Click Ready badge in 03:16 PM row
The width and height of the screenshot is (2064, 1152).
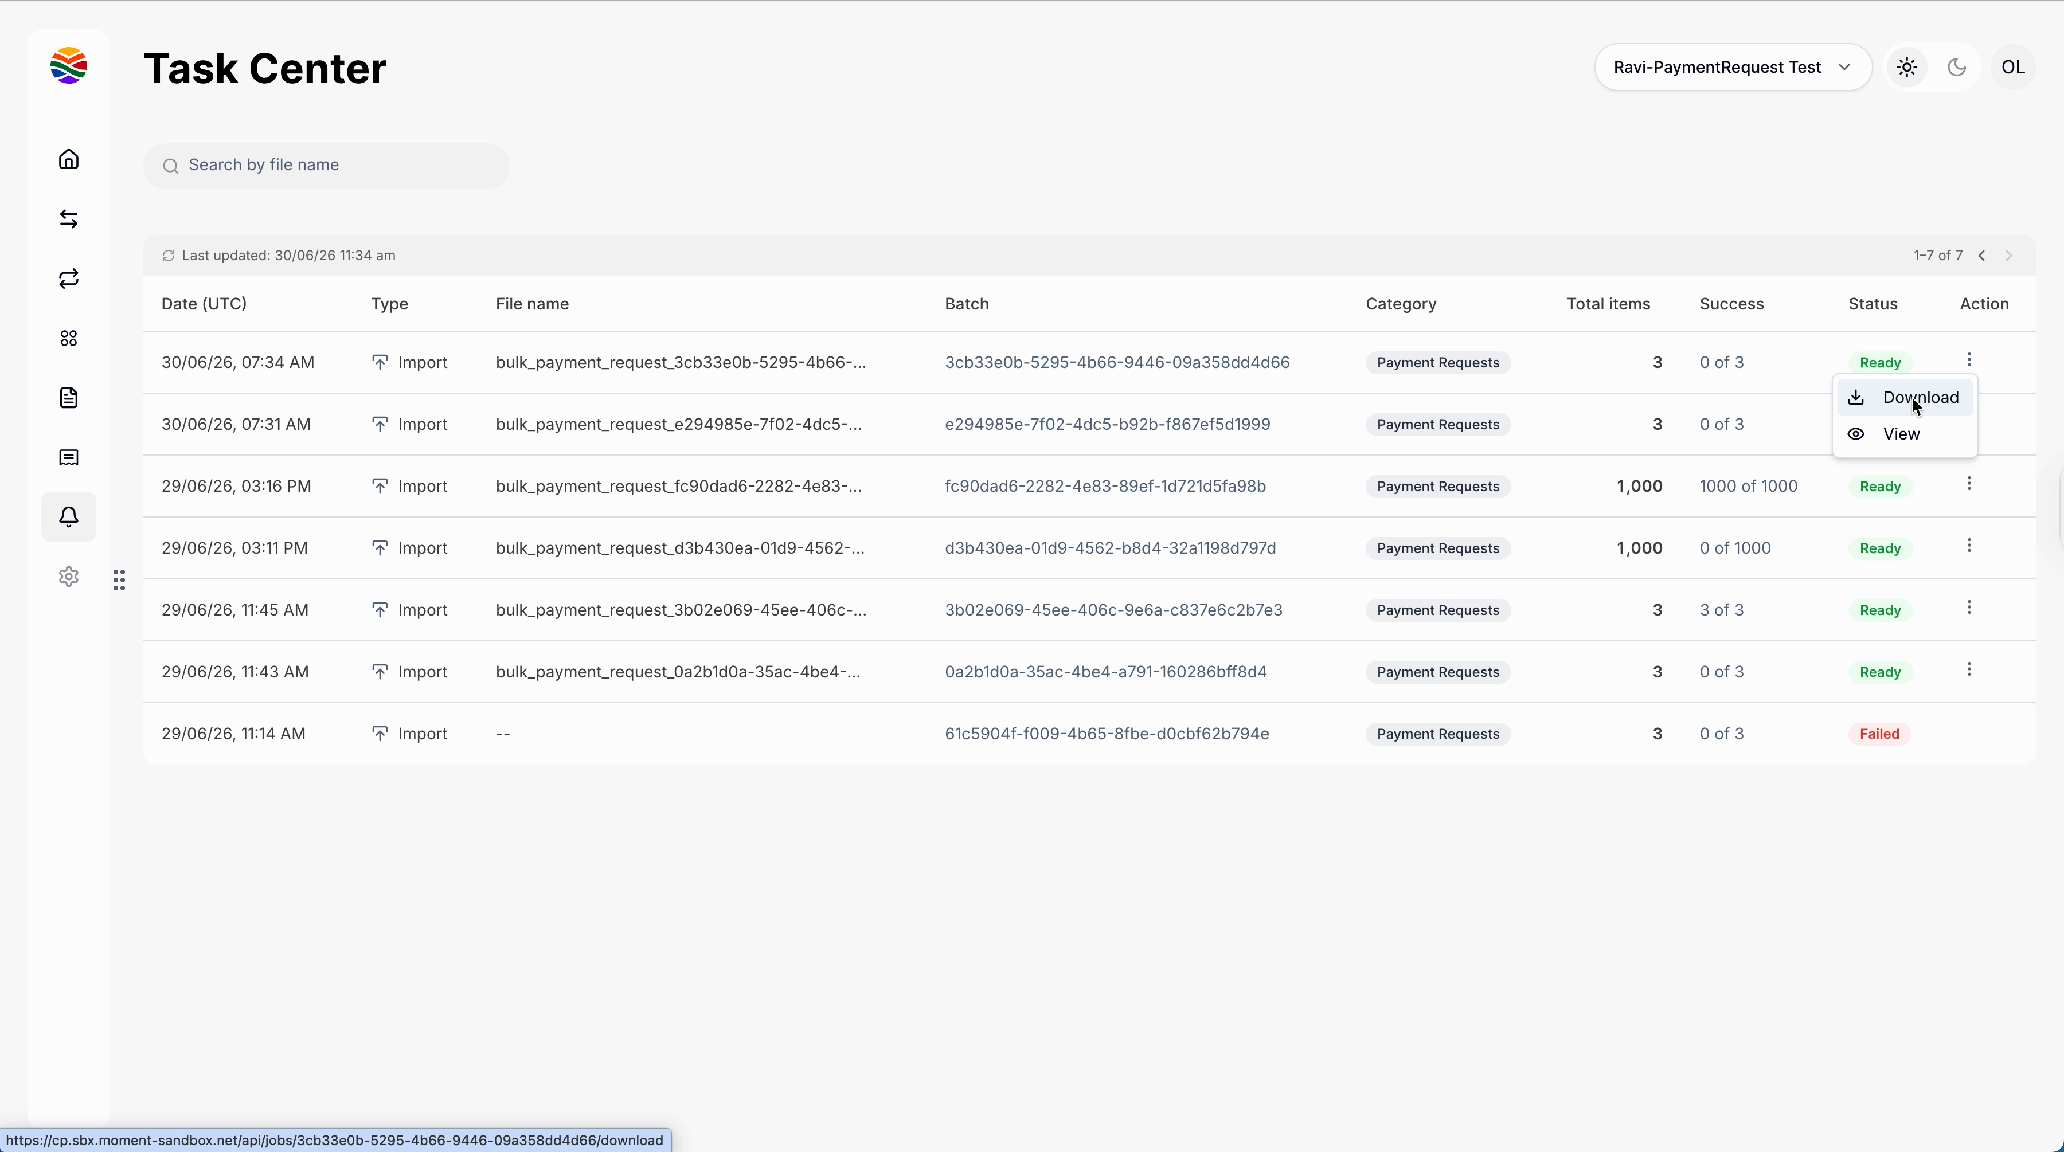[x=1880, y=486]
